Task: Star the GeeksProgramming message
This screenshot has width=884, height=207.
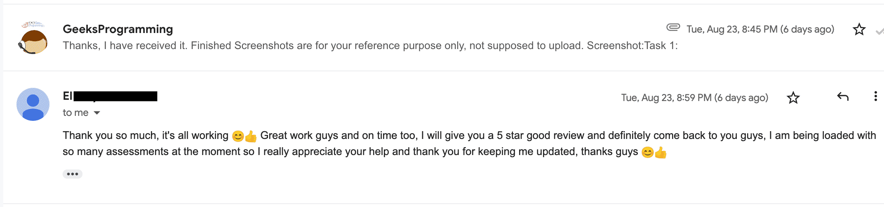Action: [859, 29]
